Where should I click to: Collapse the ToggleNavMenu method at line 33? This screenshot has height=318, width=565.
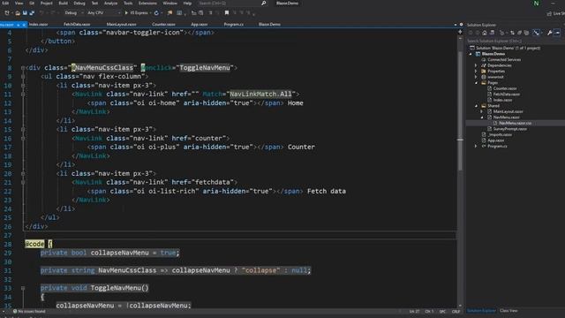click(23, 288)
